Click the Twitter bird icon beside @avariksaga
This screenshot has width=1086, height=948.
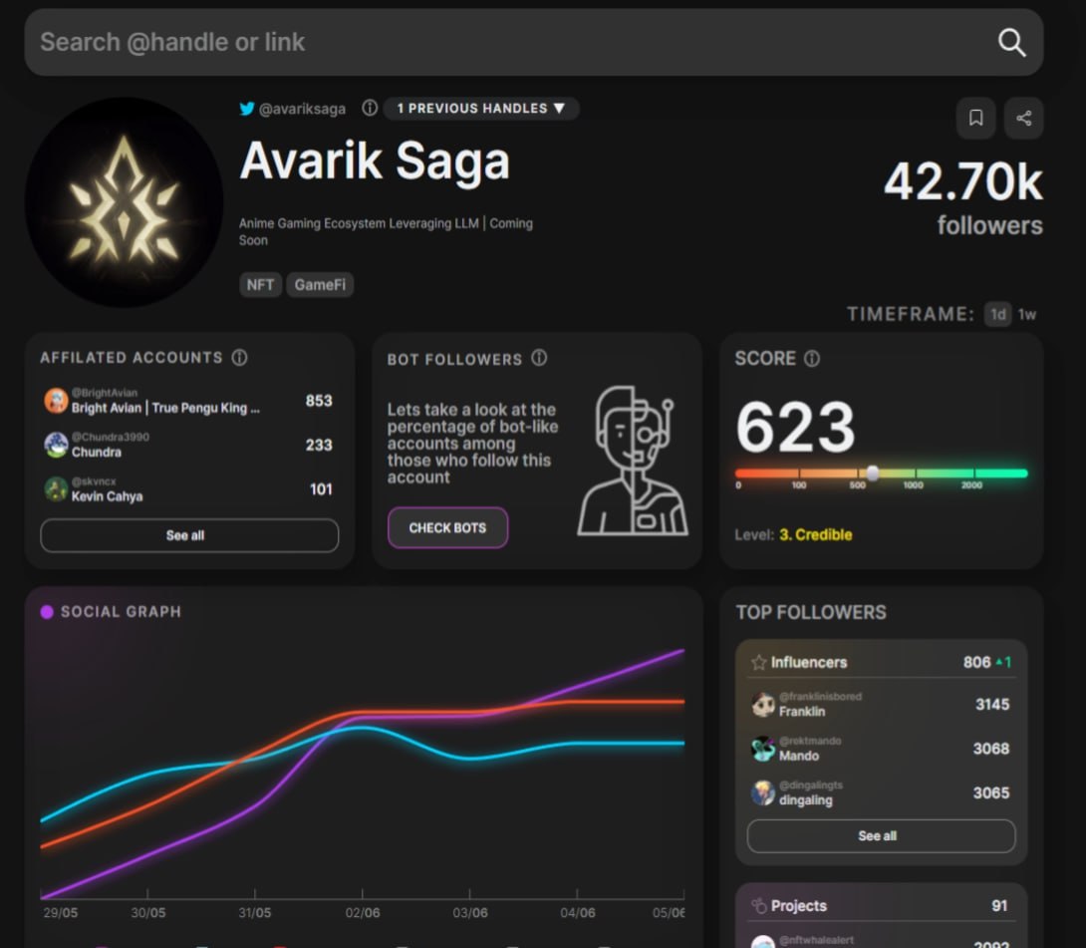247,109
